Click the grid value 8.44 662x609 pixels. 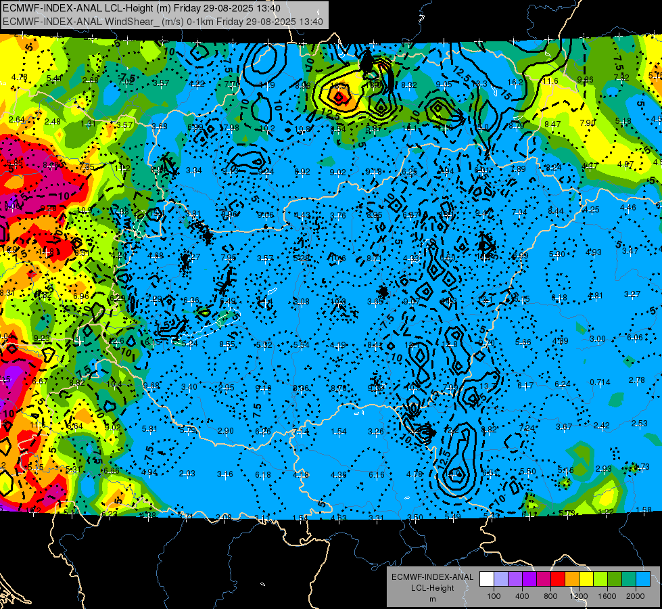pyautogui.click(x=556, y=210)
